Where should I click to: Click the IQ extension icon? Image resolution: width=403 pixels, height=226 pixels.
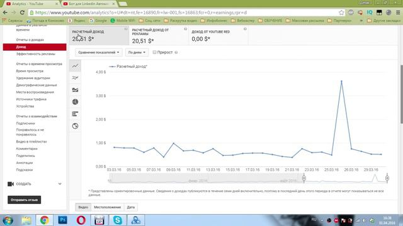point(370,13)
